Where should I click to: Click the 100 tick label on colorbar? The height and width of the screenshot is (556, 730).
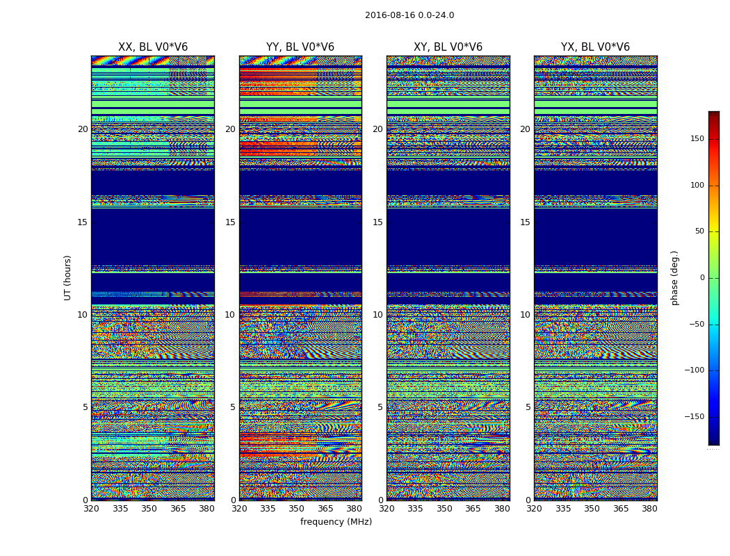(697, 186)
